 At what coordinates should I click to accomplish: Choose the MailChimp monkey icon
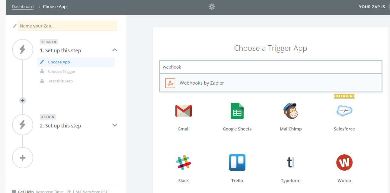pos(290,111)
